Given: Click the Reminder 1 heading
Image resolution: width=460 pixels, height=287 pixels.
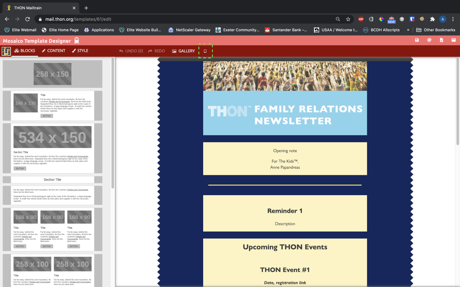Looking at the screenshot, I should click(285, 211).
